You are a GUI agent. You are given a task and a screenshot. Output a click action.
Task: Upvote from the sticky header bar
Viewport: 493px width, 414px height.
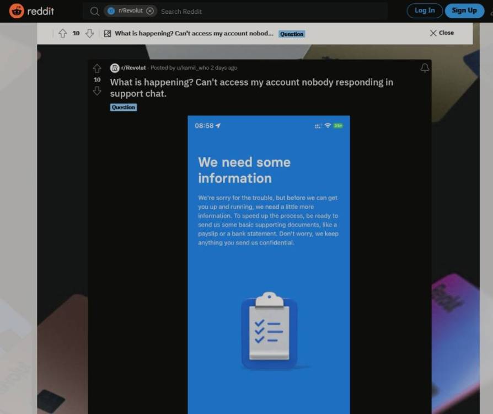point(62,33)
